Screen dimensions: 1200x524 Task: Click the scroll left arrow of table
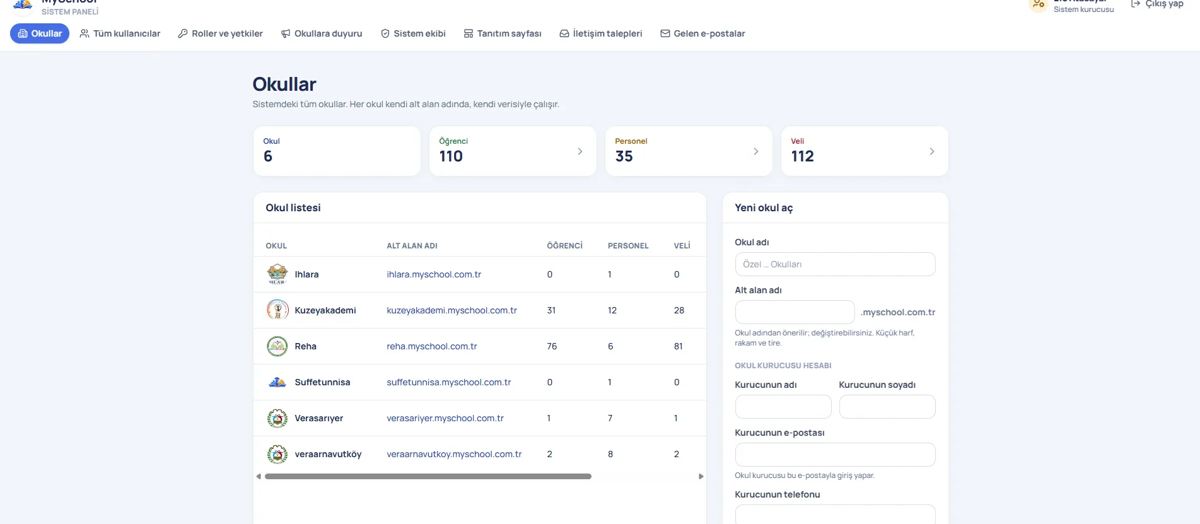(x=259, y=477)
